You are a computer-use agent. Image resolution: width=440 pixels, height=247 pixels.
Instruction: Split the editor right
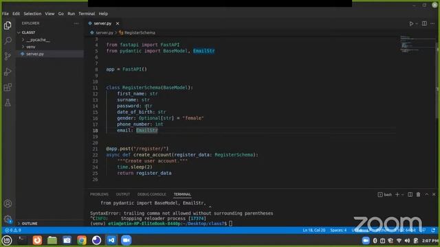coord(424,23)
